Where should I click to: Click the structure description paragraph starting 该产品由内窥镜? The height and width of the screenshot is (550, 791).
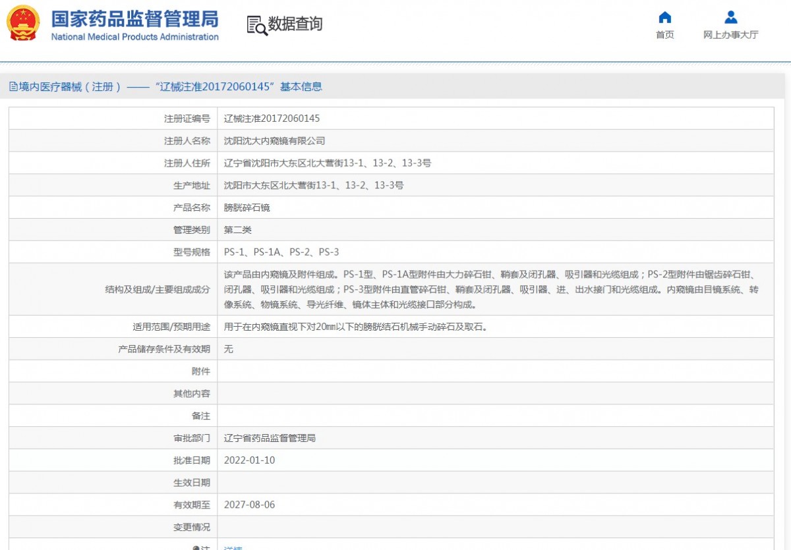[491, 289]
